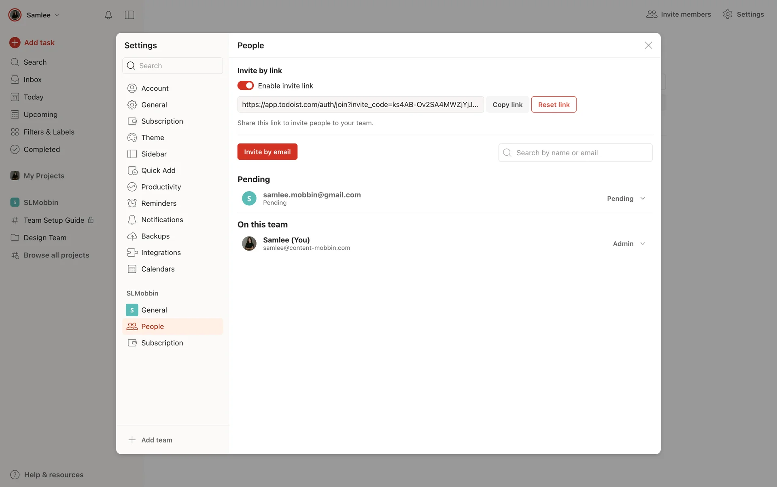The image size is (777, 487).
Task: Open Help & resources
Action: (53, 474)
